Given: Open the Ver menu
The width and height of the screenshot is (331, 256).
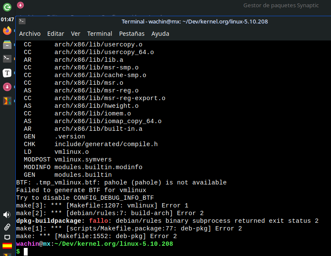Looking at the screenshot, I should [76, 34].
